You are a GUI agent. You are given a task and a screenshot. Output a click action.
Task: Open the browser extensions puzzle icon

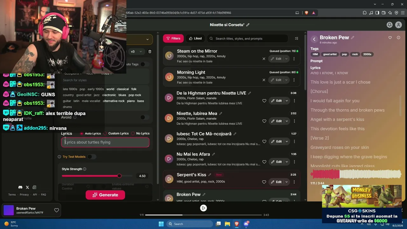pos(364,13)
